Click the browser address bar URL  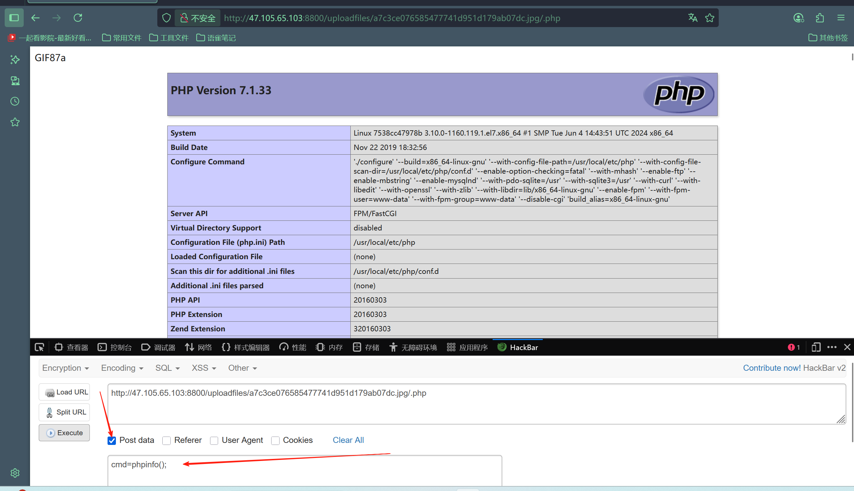pyautogui.click(x=392, y=18)
